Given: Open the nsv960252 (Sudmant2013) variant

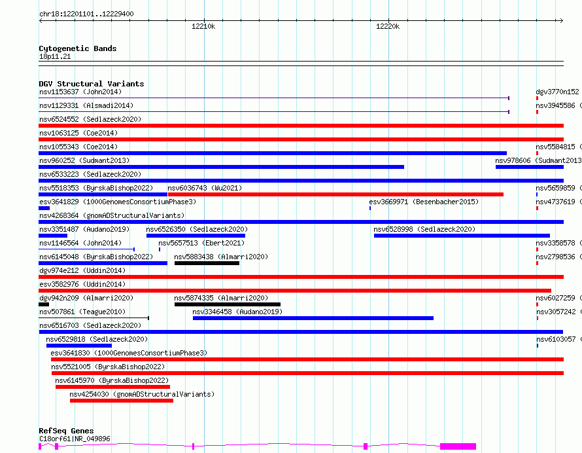Looking at the screenshot, I should tap(221, 167).
